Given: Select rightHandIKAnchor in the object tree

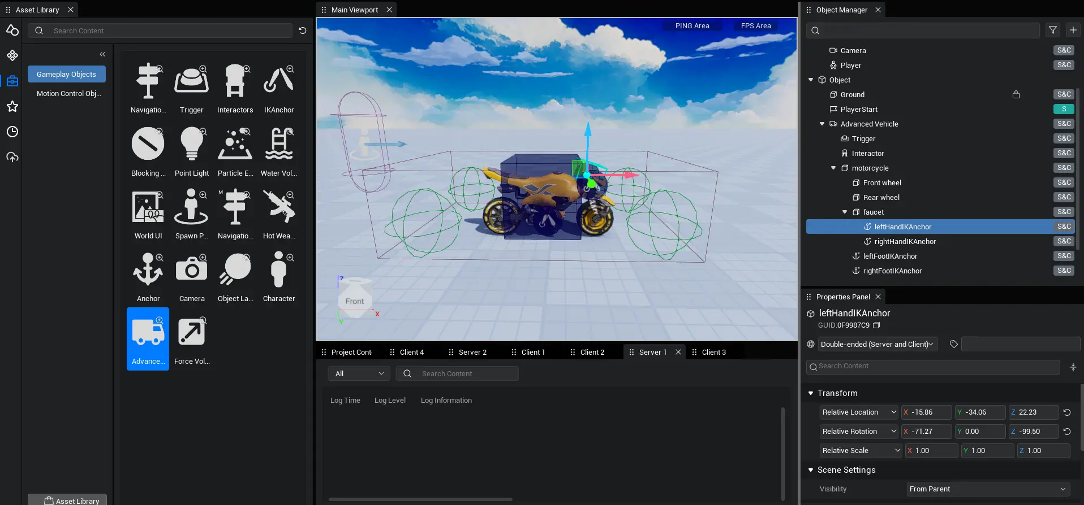Looking at the screenshot, I should pos(905,241).
